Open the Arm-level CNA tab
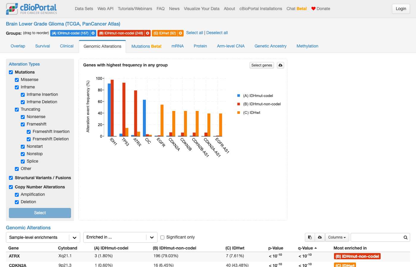The image size is (416, 267). pyautogui.click(x=231, y=46)
